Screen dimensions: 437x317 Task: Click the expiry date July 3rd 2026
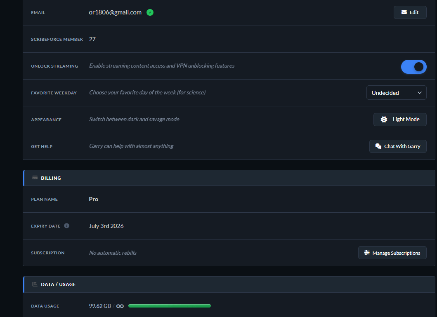[x=106, y=226]
